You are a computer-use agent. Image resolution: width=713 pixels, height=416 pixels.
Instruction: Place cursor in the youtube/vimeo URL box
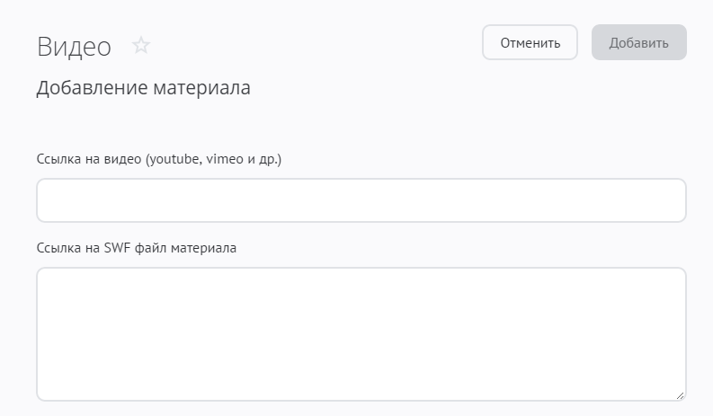361,200
